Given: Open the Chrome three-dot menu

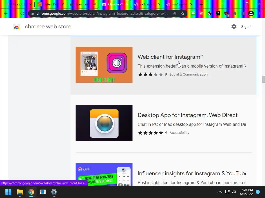Looking at the screenshot, I should point(259,13).
